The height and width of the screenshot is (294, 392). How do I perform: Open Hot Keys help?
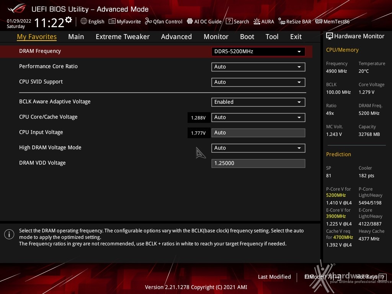(x=371, y=277)
